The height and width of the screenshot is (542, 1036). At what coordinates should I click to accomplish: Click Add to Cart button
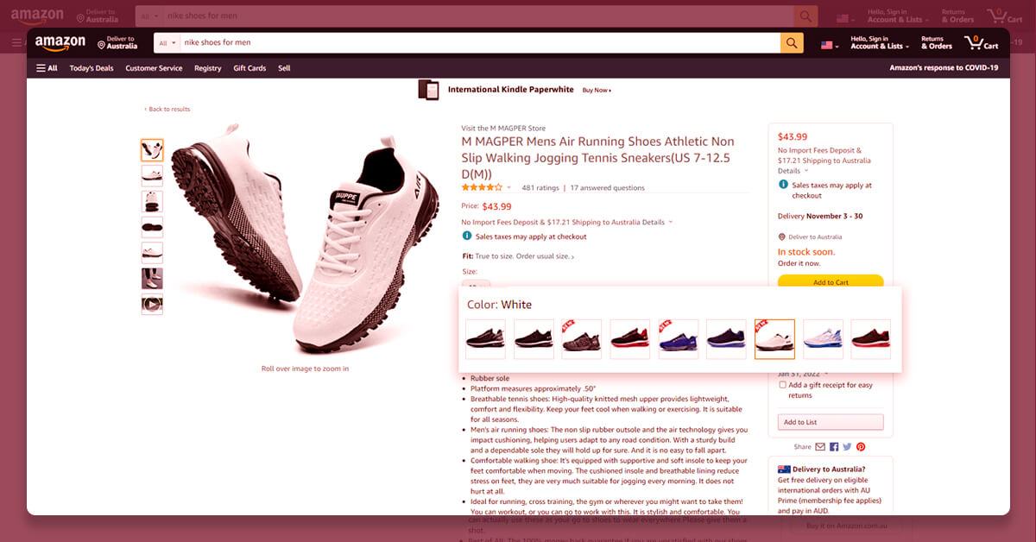(x=831, y=281)
